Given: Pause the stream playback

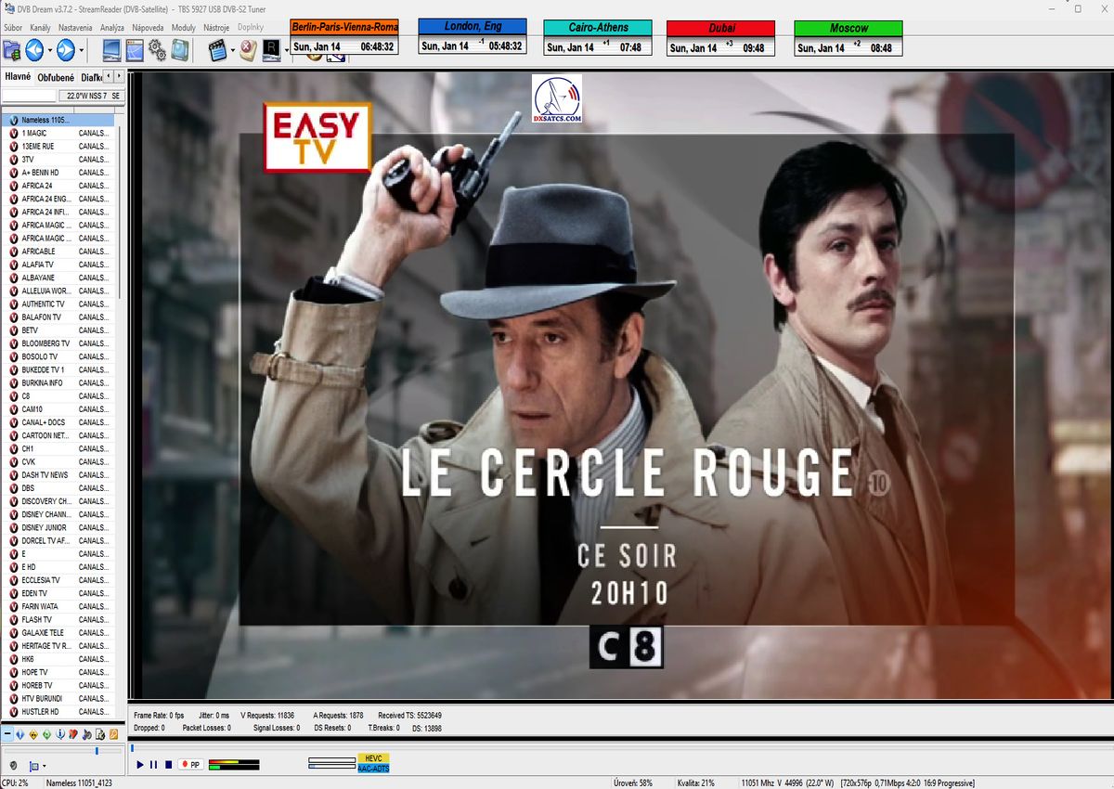Looking at the screenshot, I should [x=154, y=765].
